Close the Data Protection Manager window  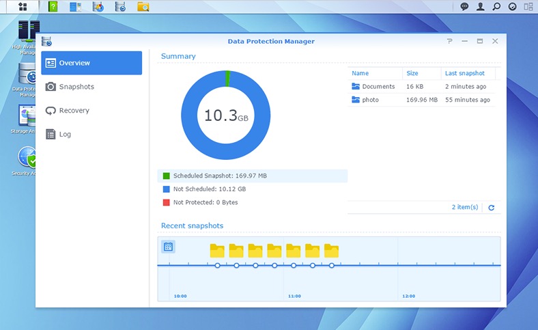point(495,41)
